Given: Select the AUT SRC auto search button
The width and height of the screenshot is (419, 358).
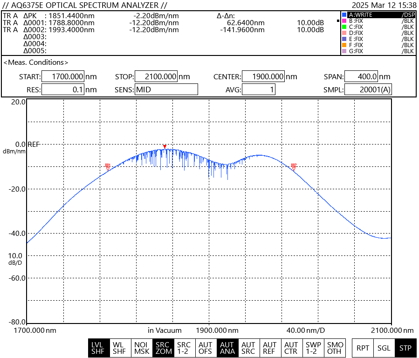Looking at the screenshot, I should click(248, 348).
